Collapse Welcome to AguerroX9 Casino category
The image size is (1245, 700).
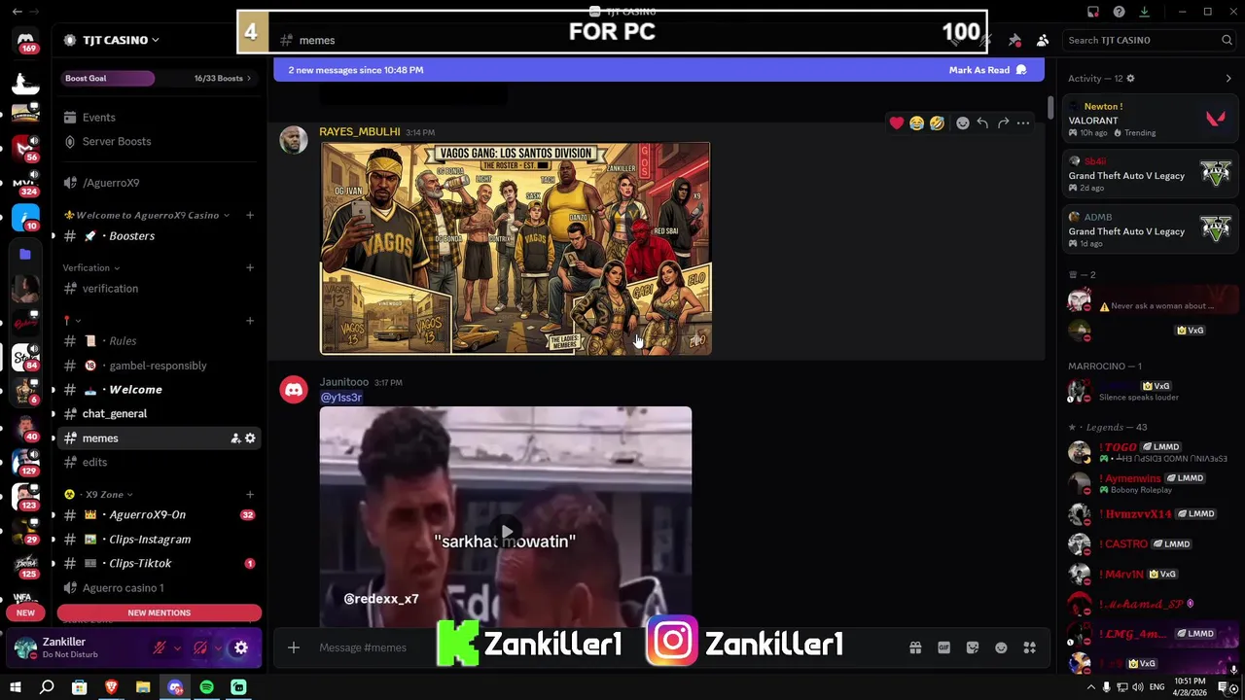147,215
